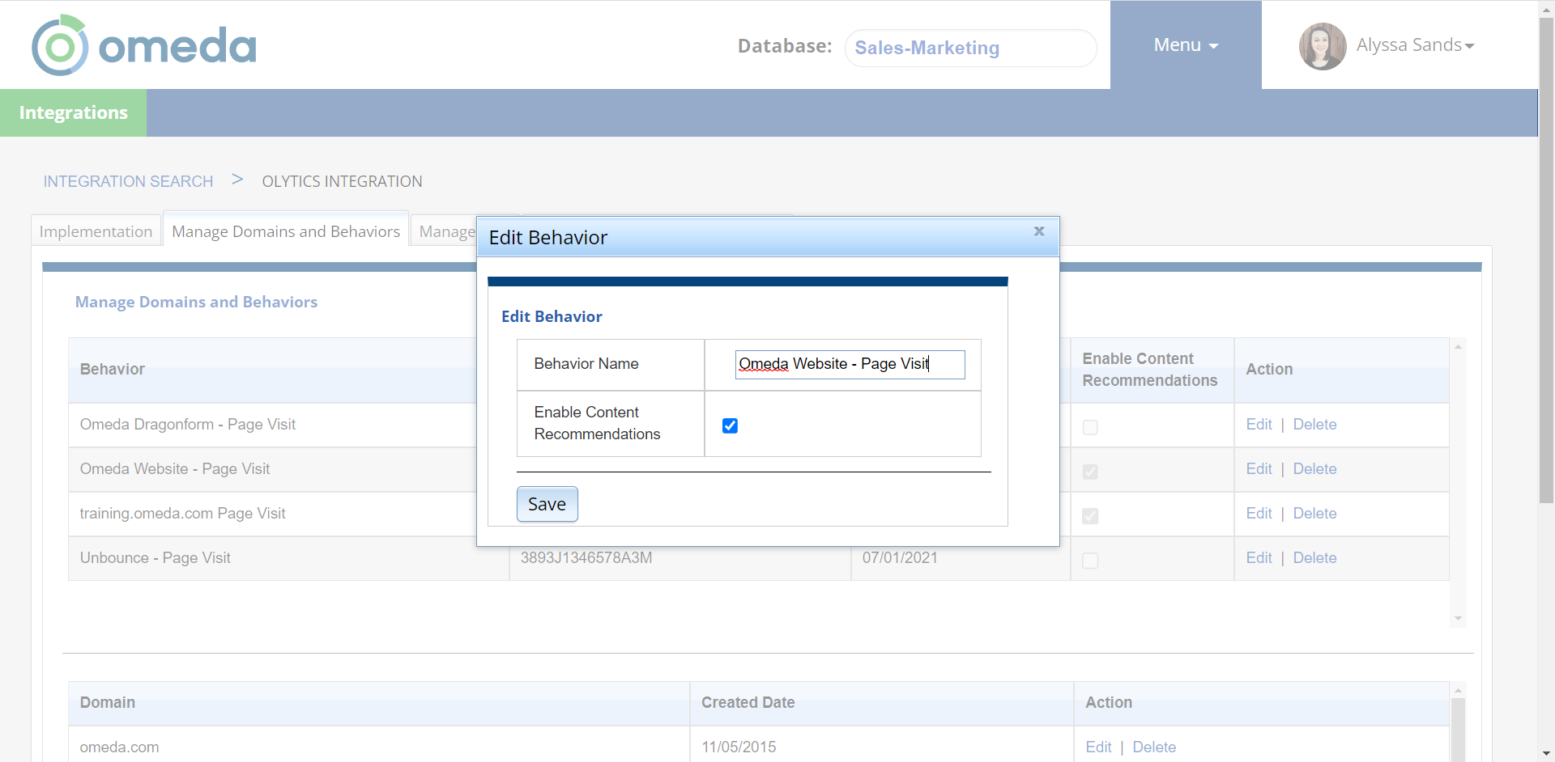This screenshot has height=762, width=1555.
Task: Click scroll up arrow in domain table
Action: pyautogui.click(x=1458, y=690)
